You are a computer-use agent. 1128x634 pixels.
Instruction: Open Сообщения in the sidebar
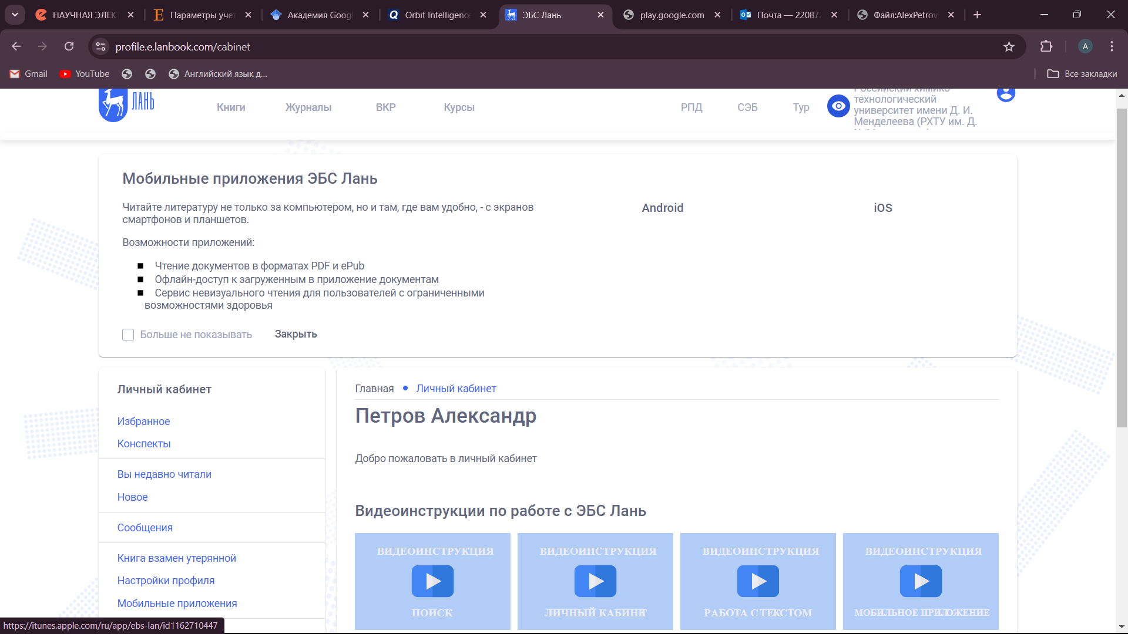point(145,528)
